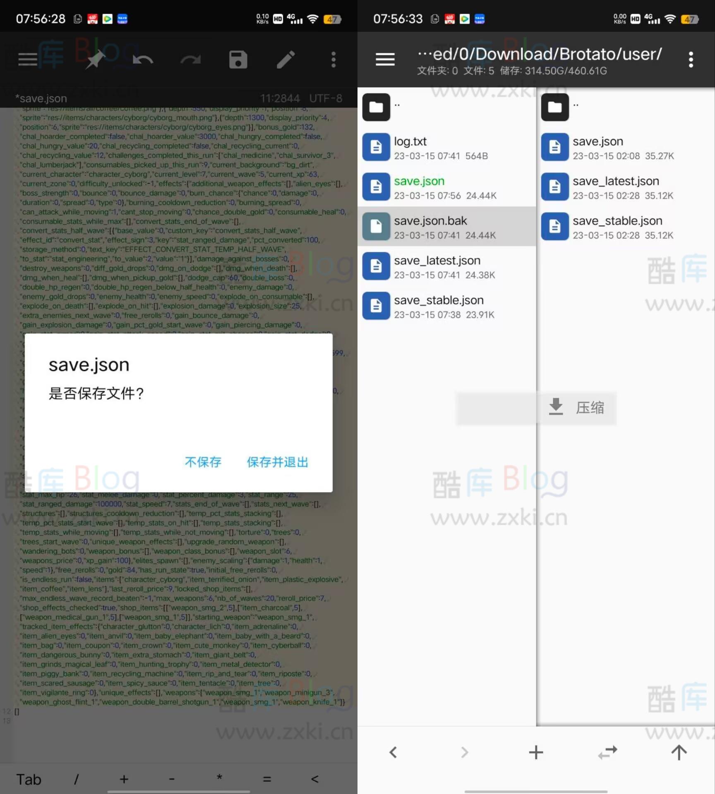This screenshot has height=794, width=715.
Task: Open log.txt file
Action: click(x=447, y=147)
